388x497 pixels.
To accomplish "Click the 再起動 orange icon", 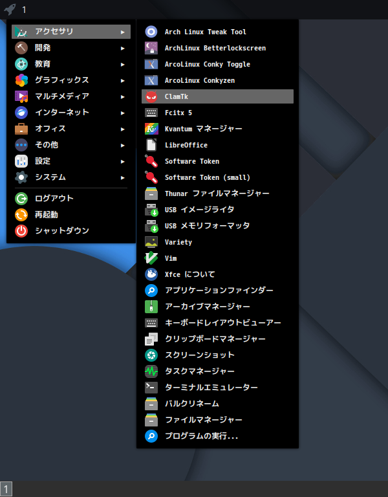I will click(21, 215).
